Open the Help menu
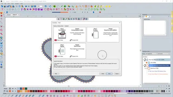The width and height of the screenshot is (173, 97). 21,4
